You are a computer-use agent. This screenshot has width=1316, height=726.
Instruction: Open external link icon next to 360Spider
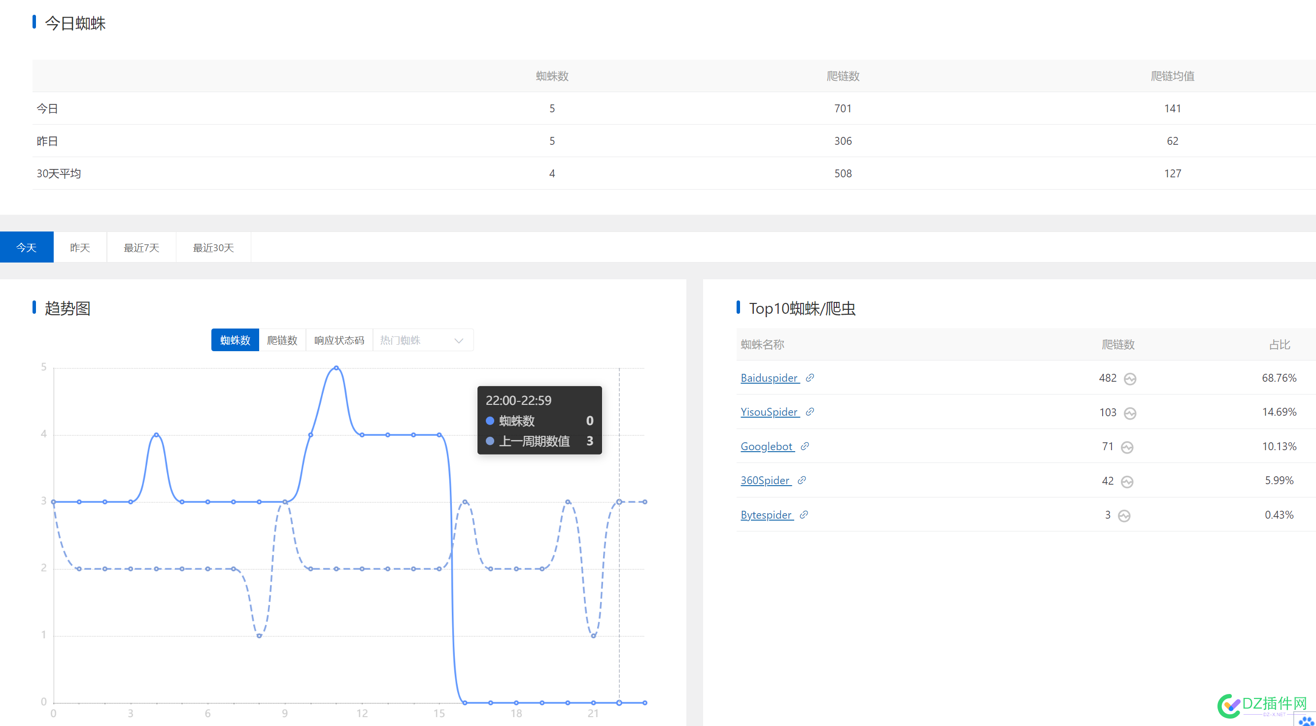point(802,480)
